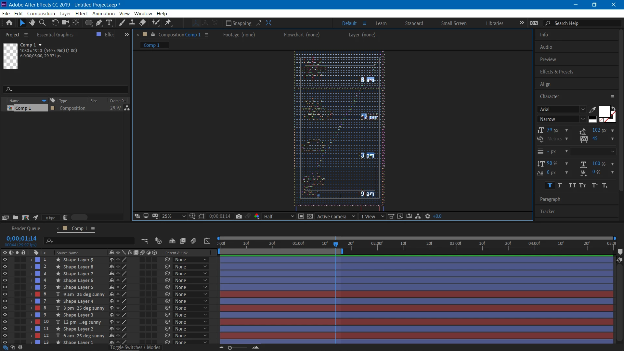Select the Hand tool
This screenshot has width=624, height=351.
(32, 23)
